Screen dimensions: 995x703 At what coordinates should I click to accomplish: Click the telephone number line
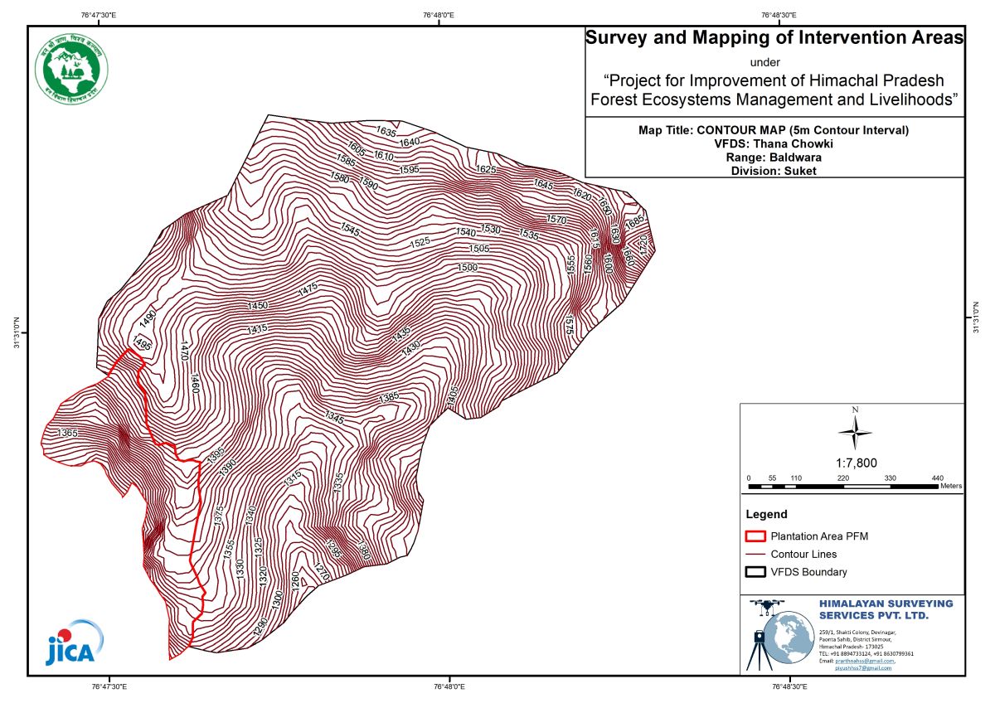(866, 653)
